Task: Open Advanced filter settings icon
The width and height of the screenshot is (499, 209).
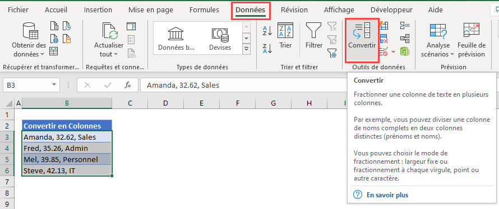Action: click(332, 53)
